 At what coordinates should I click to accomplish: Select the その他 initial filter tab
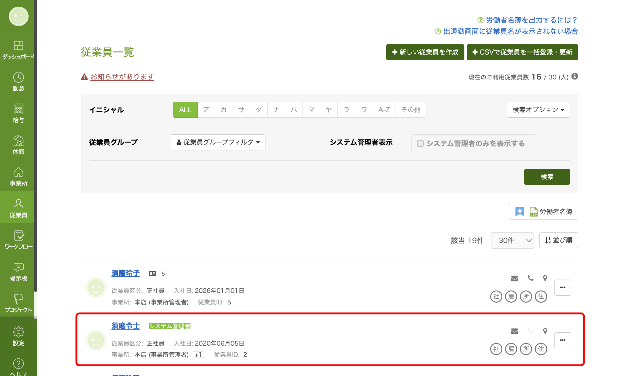(411, 110)
